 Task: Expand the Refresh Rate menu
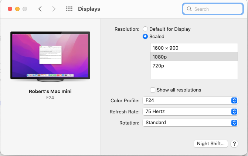click(190, 112)
